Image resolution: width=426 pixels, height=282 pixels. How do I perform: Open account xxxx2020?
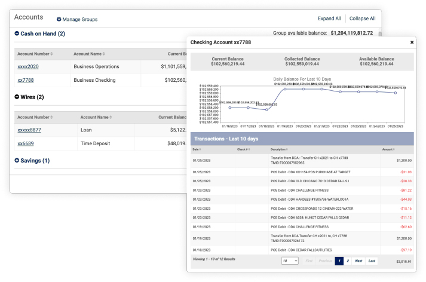click(28, 66)
